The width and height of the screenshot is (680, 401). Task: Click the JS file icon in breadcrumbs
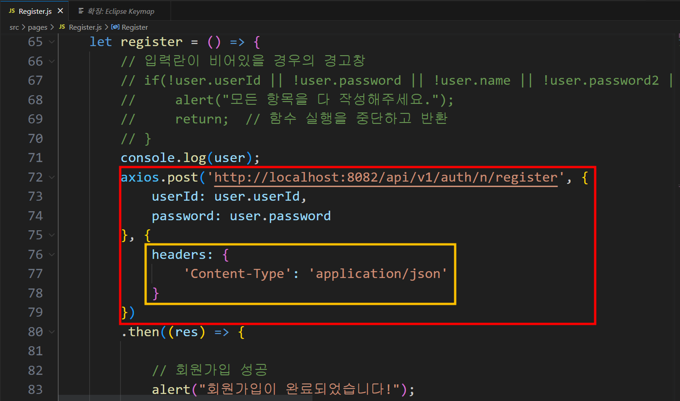point(62,27)
